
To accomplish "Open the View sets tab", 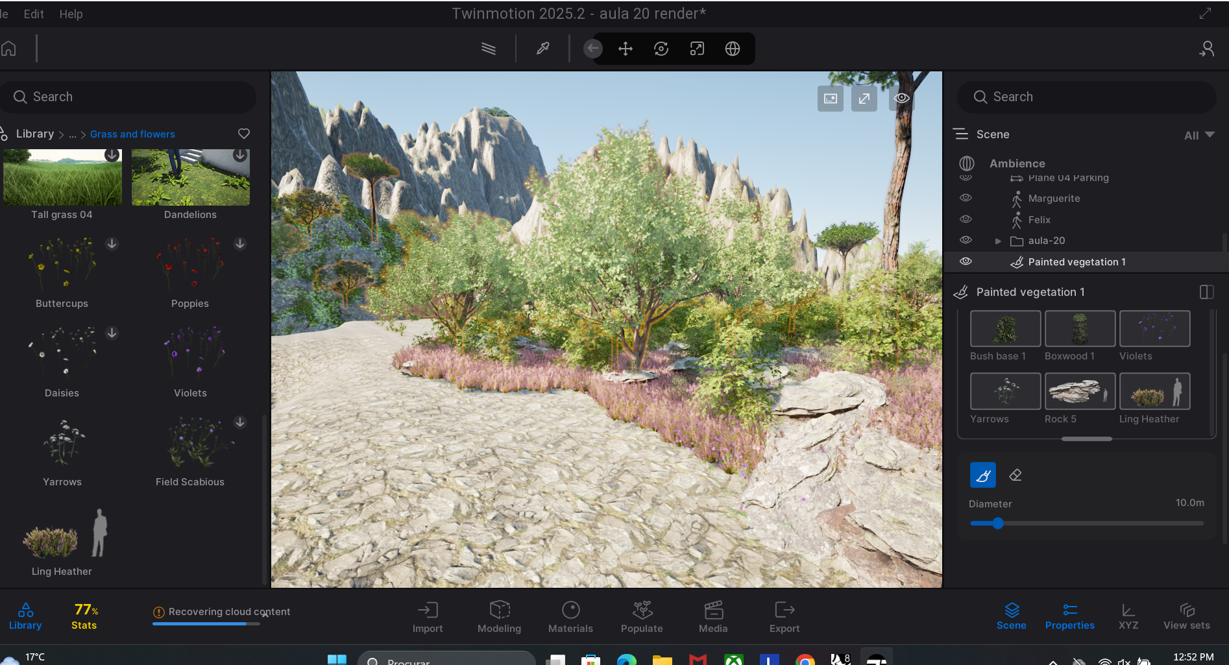I will pos(1187,616).
